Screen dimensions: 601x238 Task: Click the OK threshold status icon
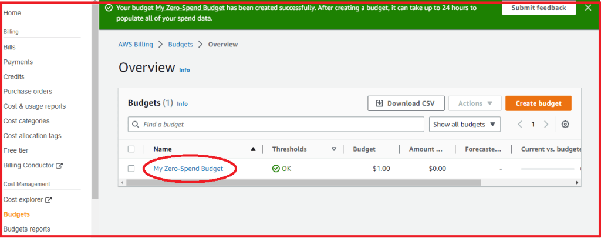[x=276, y=169]
